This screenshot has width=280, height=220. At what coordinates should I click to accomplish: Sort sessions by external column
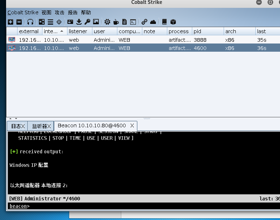point(30,31)
